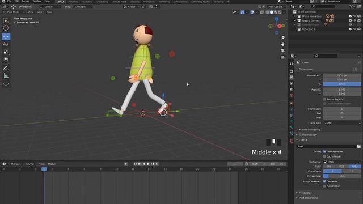Open the File Format PNG dropdown
Screen dimensions: 363x204
click(342, 161)
